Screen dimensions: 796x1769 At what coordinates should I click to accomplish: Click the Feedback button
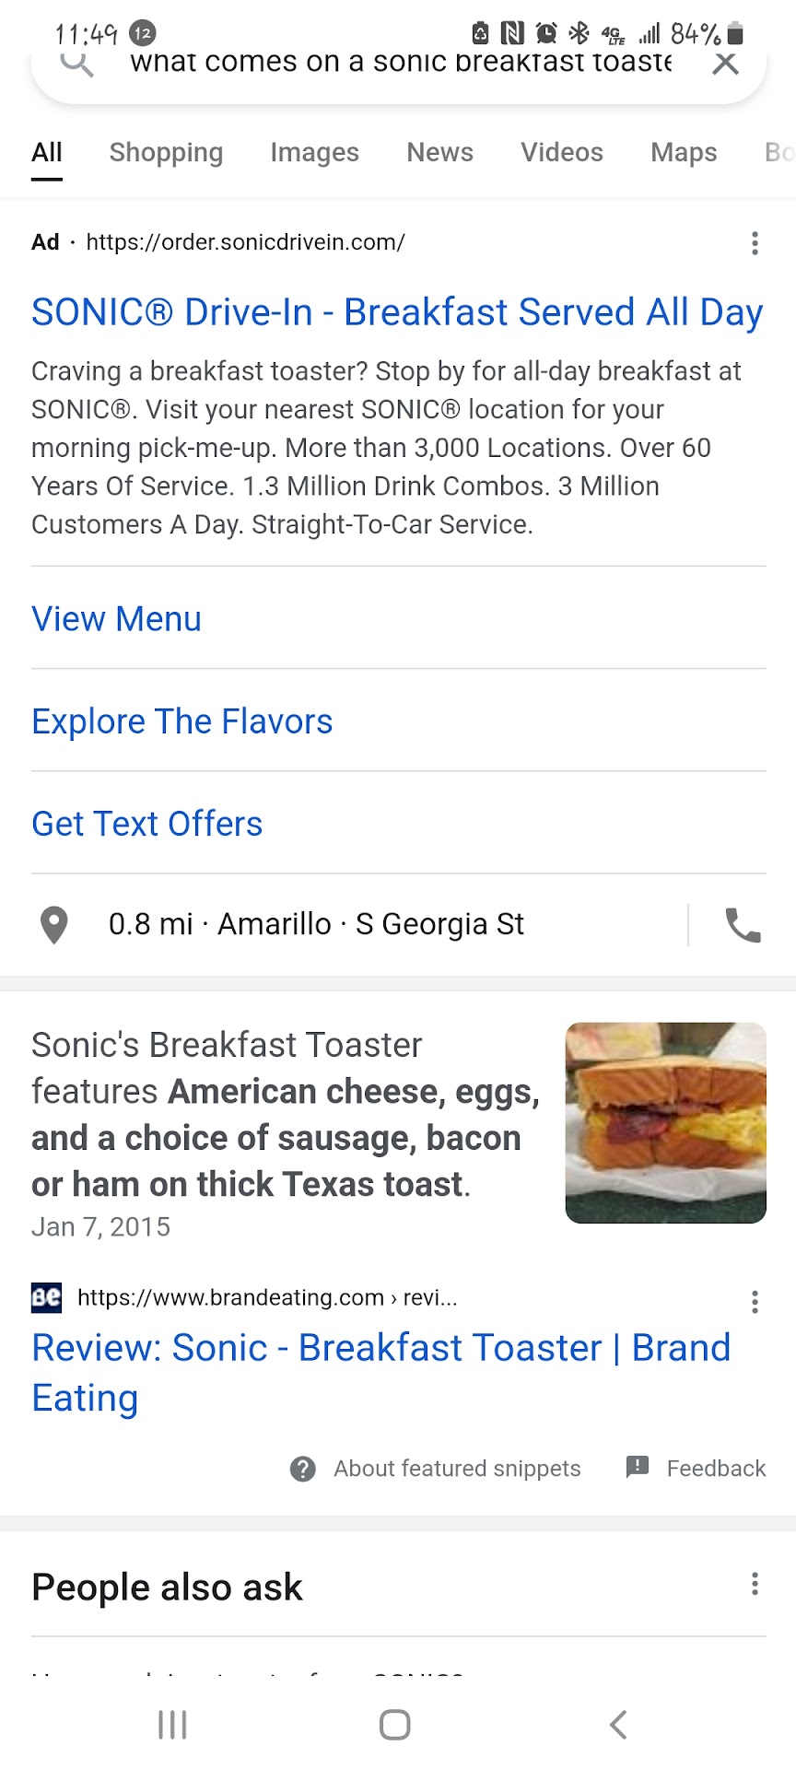click(x=696, y=1468)
